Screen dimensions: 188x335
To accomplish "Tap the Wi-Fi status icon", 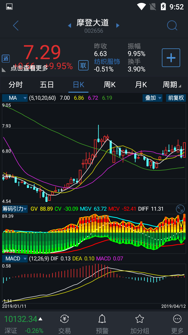I will tap(142, 7).
